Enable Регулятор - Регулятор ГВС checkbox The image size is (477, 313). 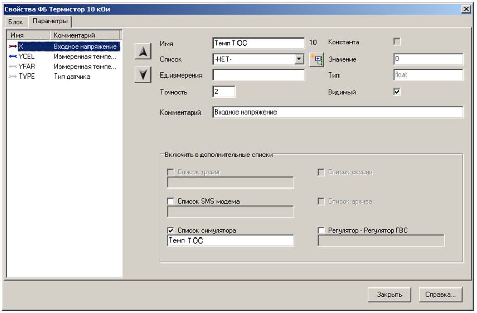pos(321,230)
